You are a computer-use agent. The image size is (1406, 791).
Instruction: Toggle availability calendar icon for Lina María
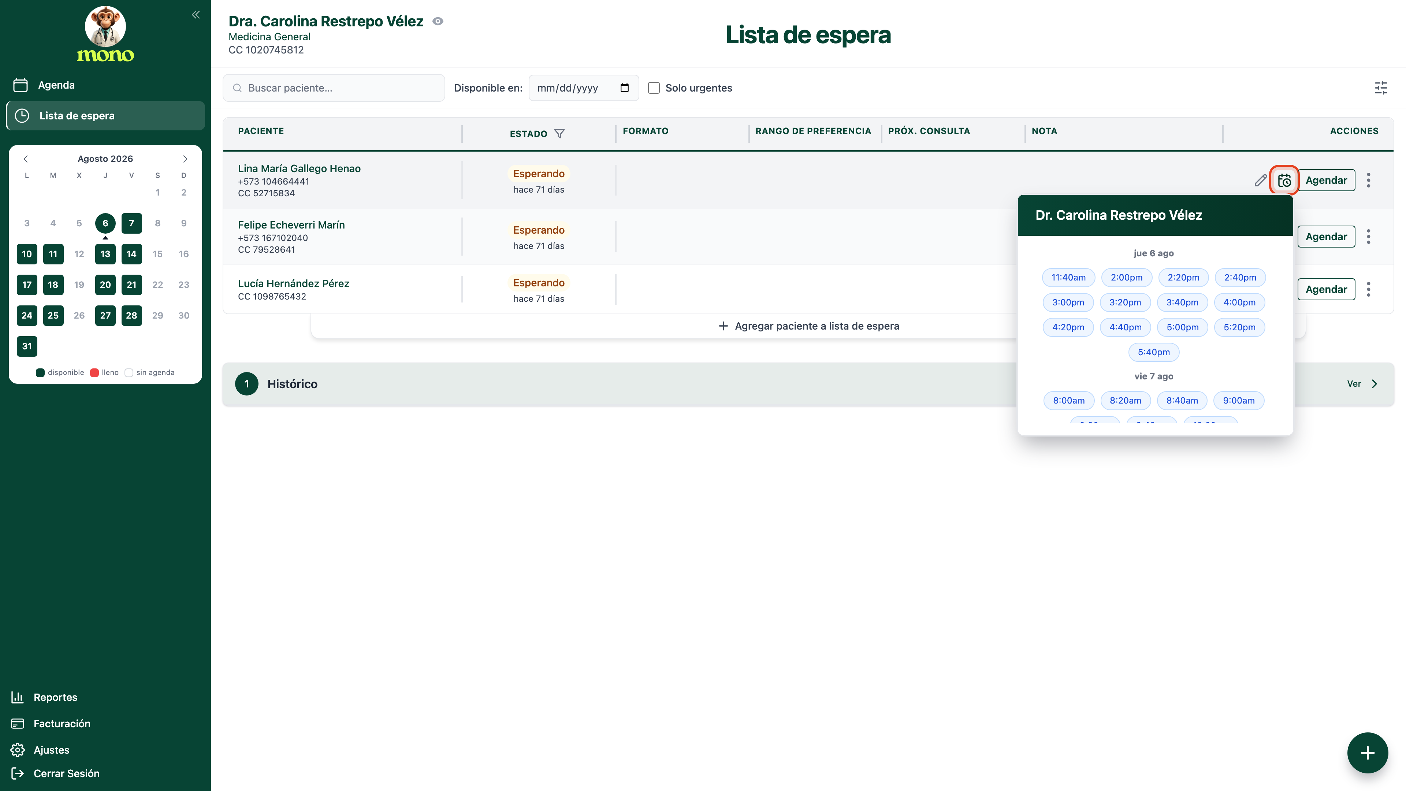[1284, 180]
